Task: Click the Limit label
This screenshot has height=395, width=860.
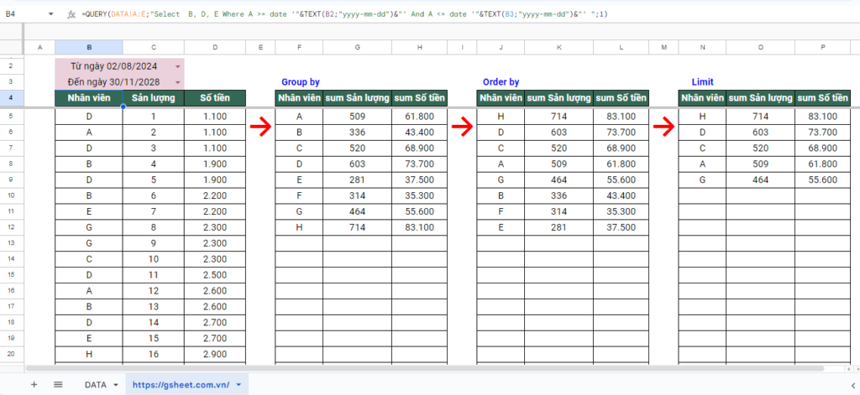Action: coord(703,82)
